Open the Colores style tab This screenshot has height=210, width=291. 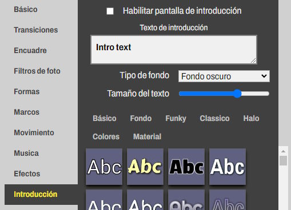pos(106,136)
